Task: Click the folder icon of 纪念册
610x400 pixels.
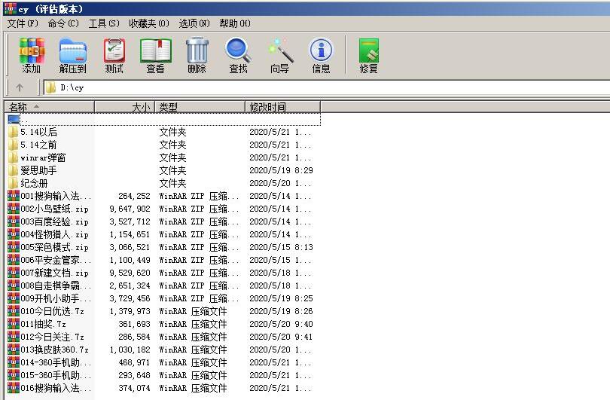Action: coord(14,183)
